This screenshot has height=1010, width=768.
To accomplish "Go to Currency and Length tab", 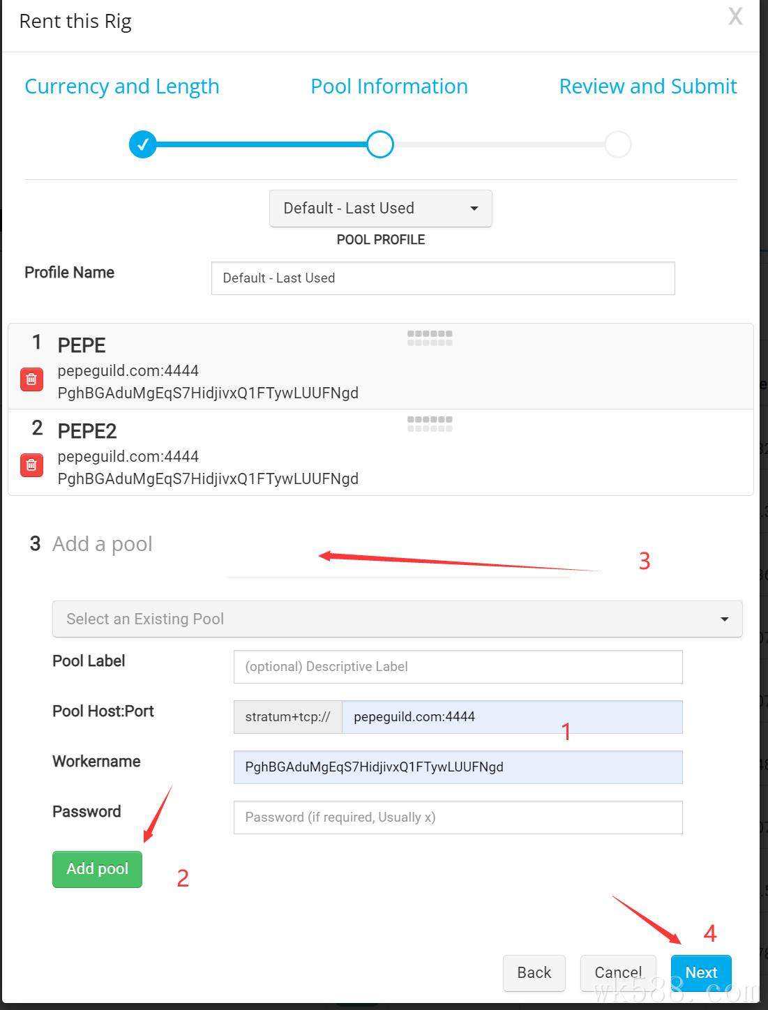I will tap(122, 86).
